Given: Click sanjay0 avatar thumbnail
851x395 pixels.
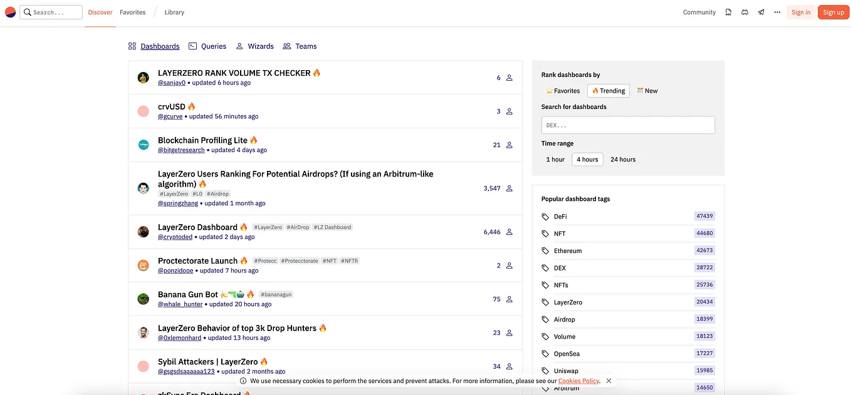Looking at the screenshot, I should coord(143,78).
